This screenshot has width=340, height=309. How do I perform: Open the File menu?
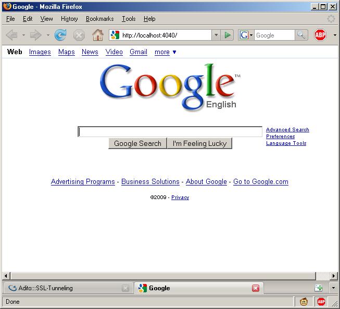coord(10,19)
